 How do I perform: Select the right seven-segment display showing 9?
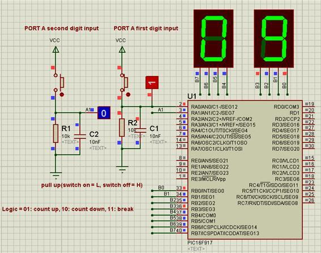coord(273,39)
